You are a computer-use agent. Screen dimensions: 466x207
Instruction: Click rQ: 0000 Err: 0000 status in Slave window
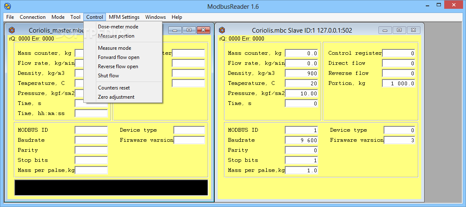pos(241,38)
